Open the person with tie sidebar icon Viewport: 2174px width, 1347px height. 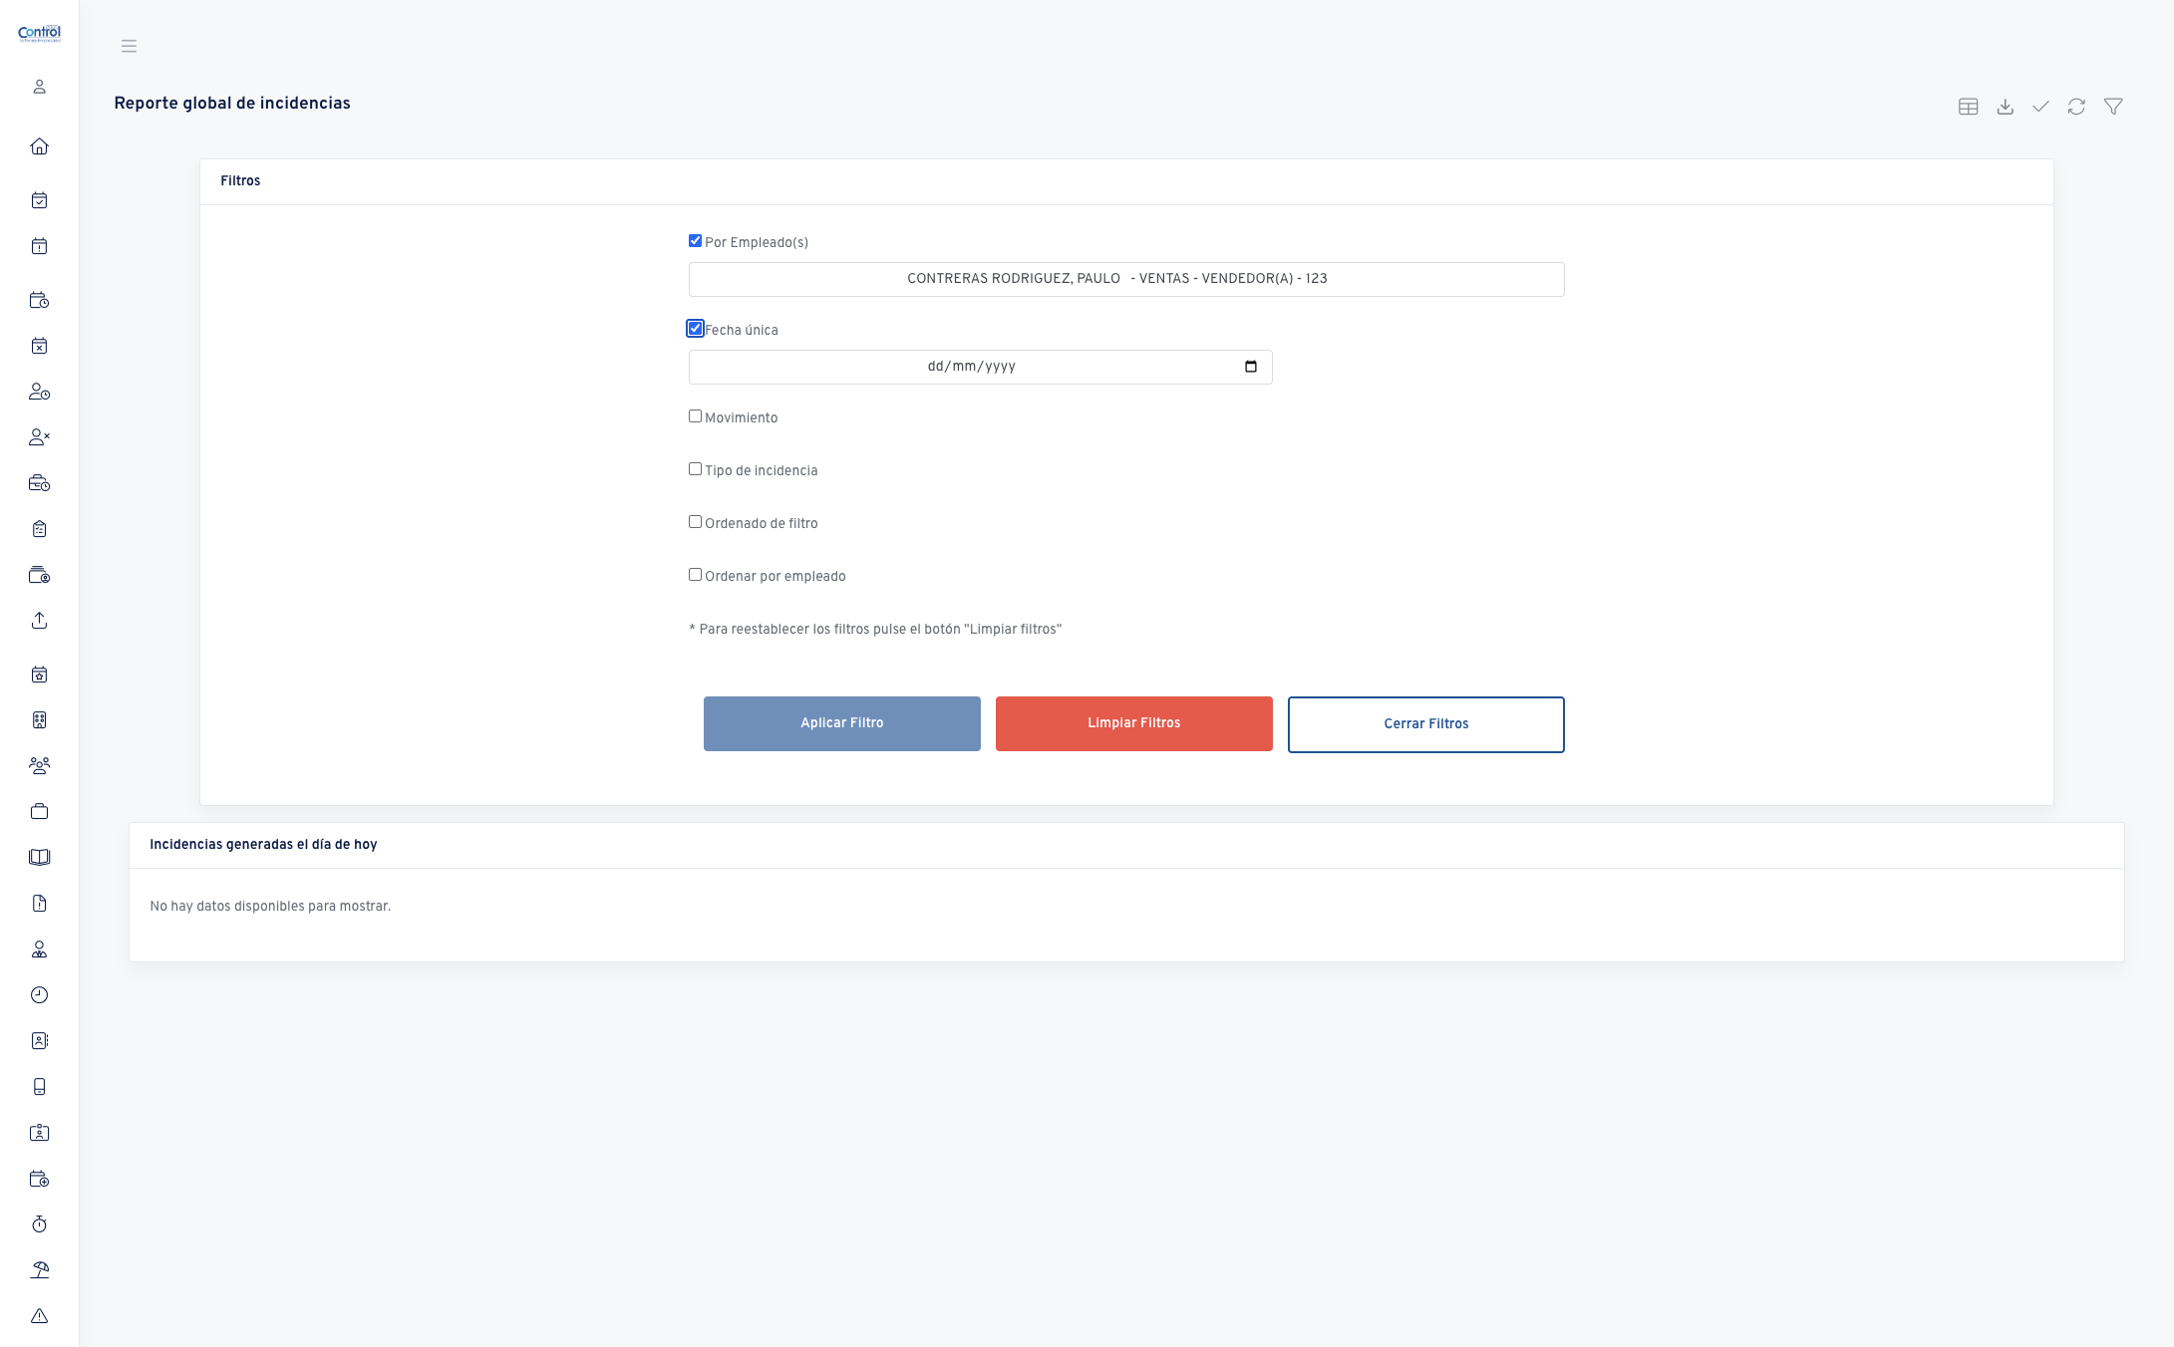(40, 949)
